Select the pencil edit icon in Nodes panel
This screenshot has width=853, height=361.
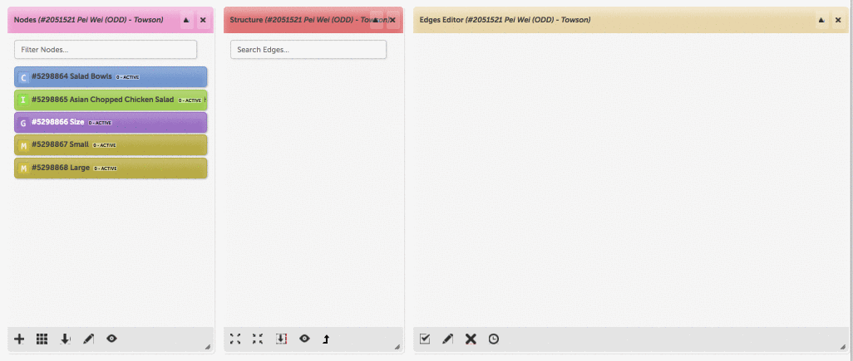(x=88, y=339)
